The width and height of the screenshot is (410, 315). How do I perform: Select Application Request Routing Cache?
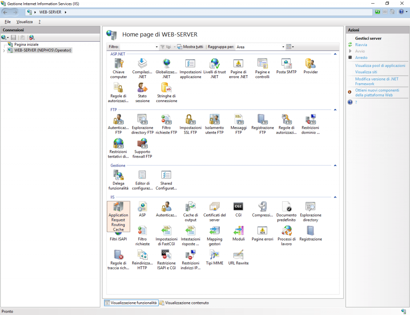(x=119, y=217)
